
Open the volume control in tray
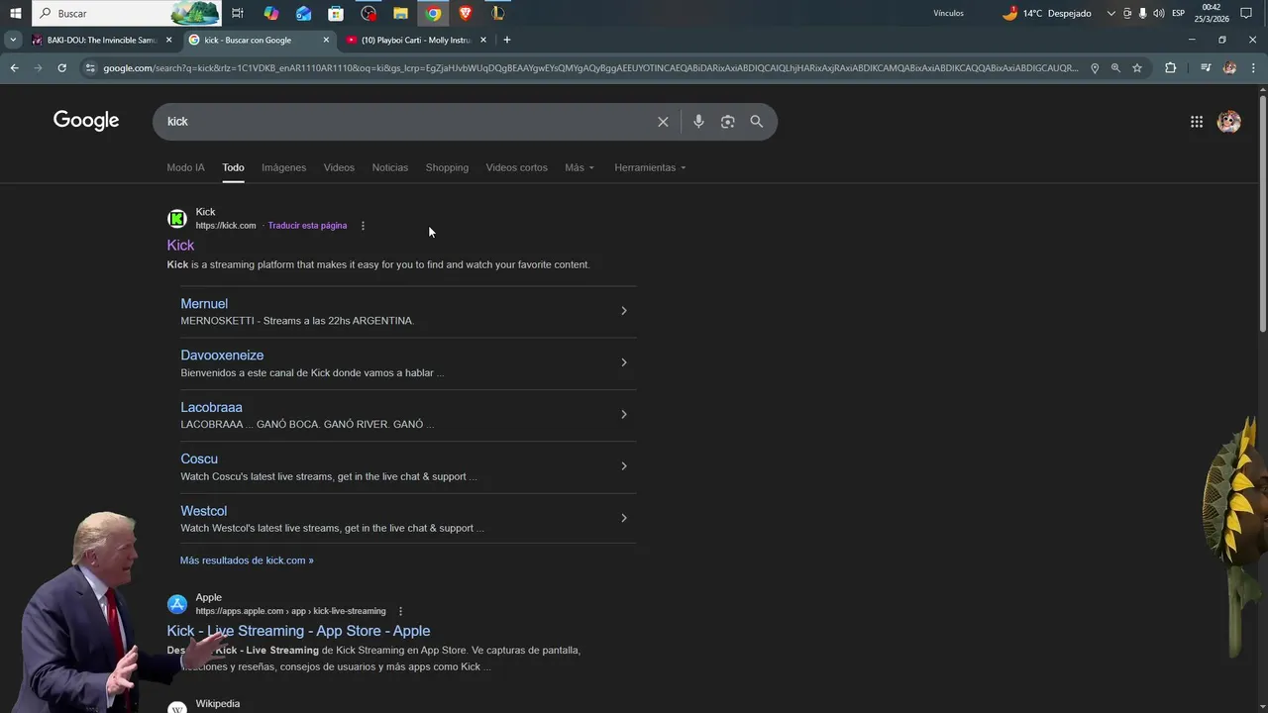[x=1158, y=13]
